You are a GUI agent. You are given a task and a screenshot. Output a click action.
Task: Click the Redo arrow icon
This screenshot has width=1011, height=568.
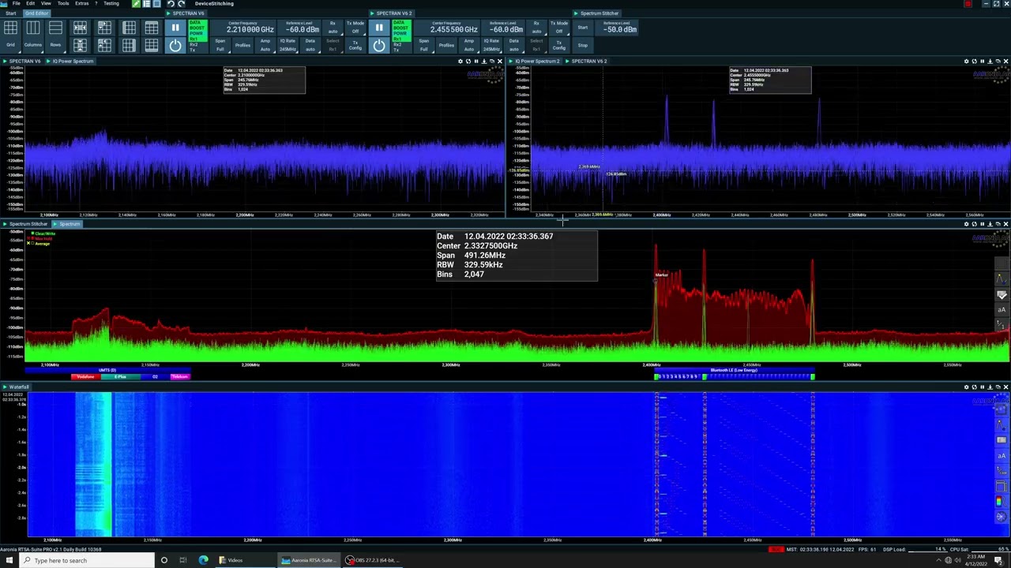[181, 4]
